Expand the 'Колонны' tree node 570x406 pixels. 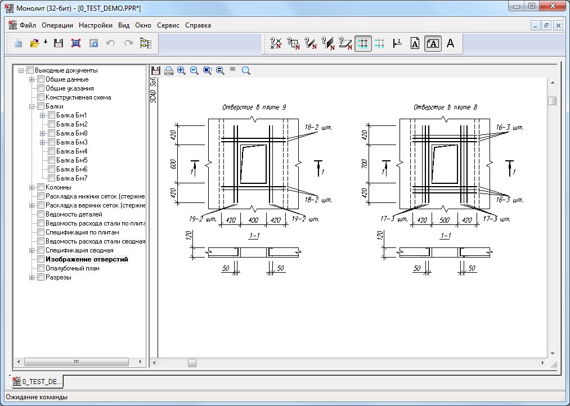[x=32, y=187]
